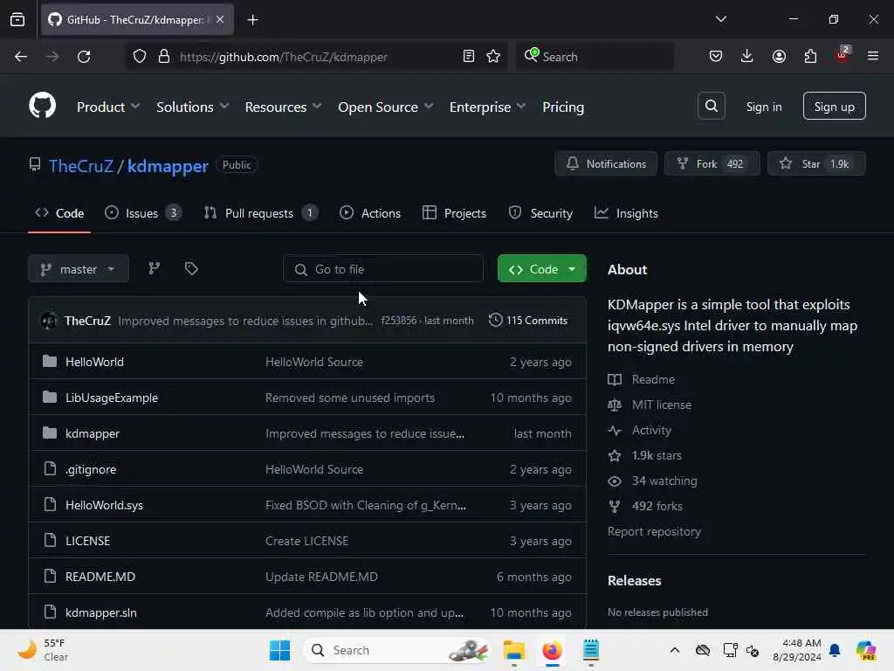The height and width of the screenshot is (671, 894).
Task: Open Firefox extensions puzzle icon
Action: (810, 57)
